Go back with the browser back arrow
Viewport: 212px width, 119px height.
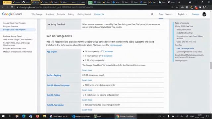pyautogui.click(x=3, y=7)
